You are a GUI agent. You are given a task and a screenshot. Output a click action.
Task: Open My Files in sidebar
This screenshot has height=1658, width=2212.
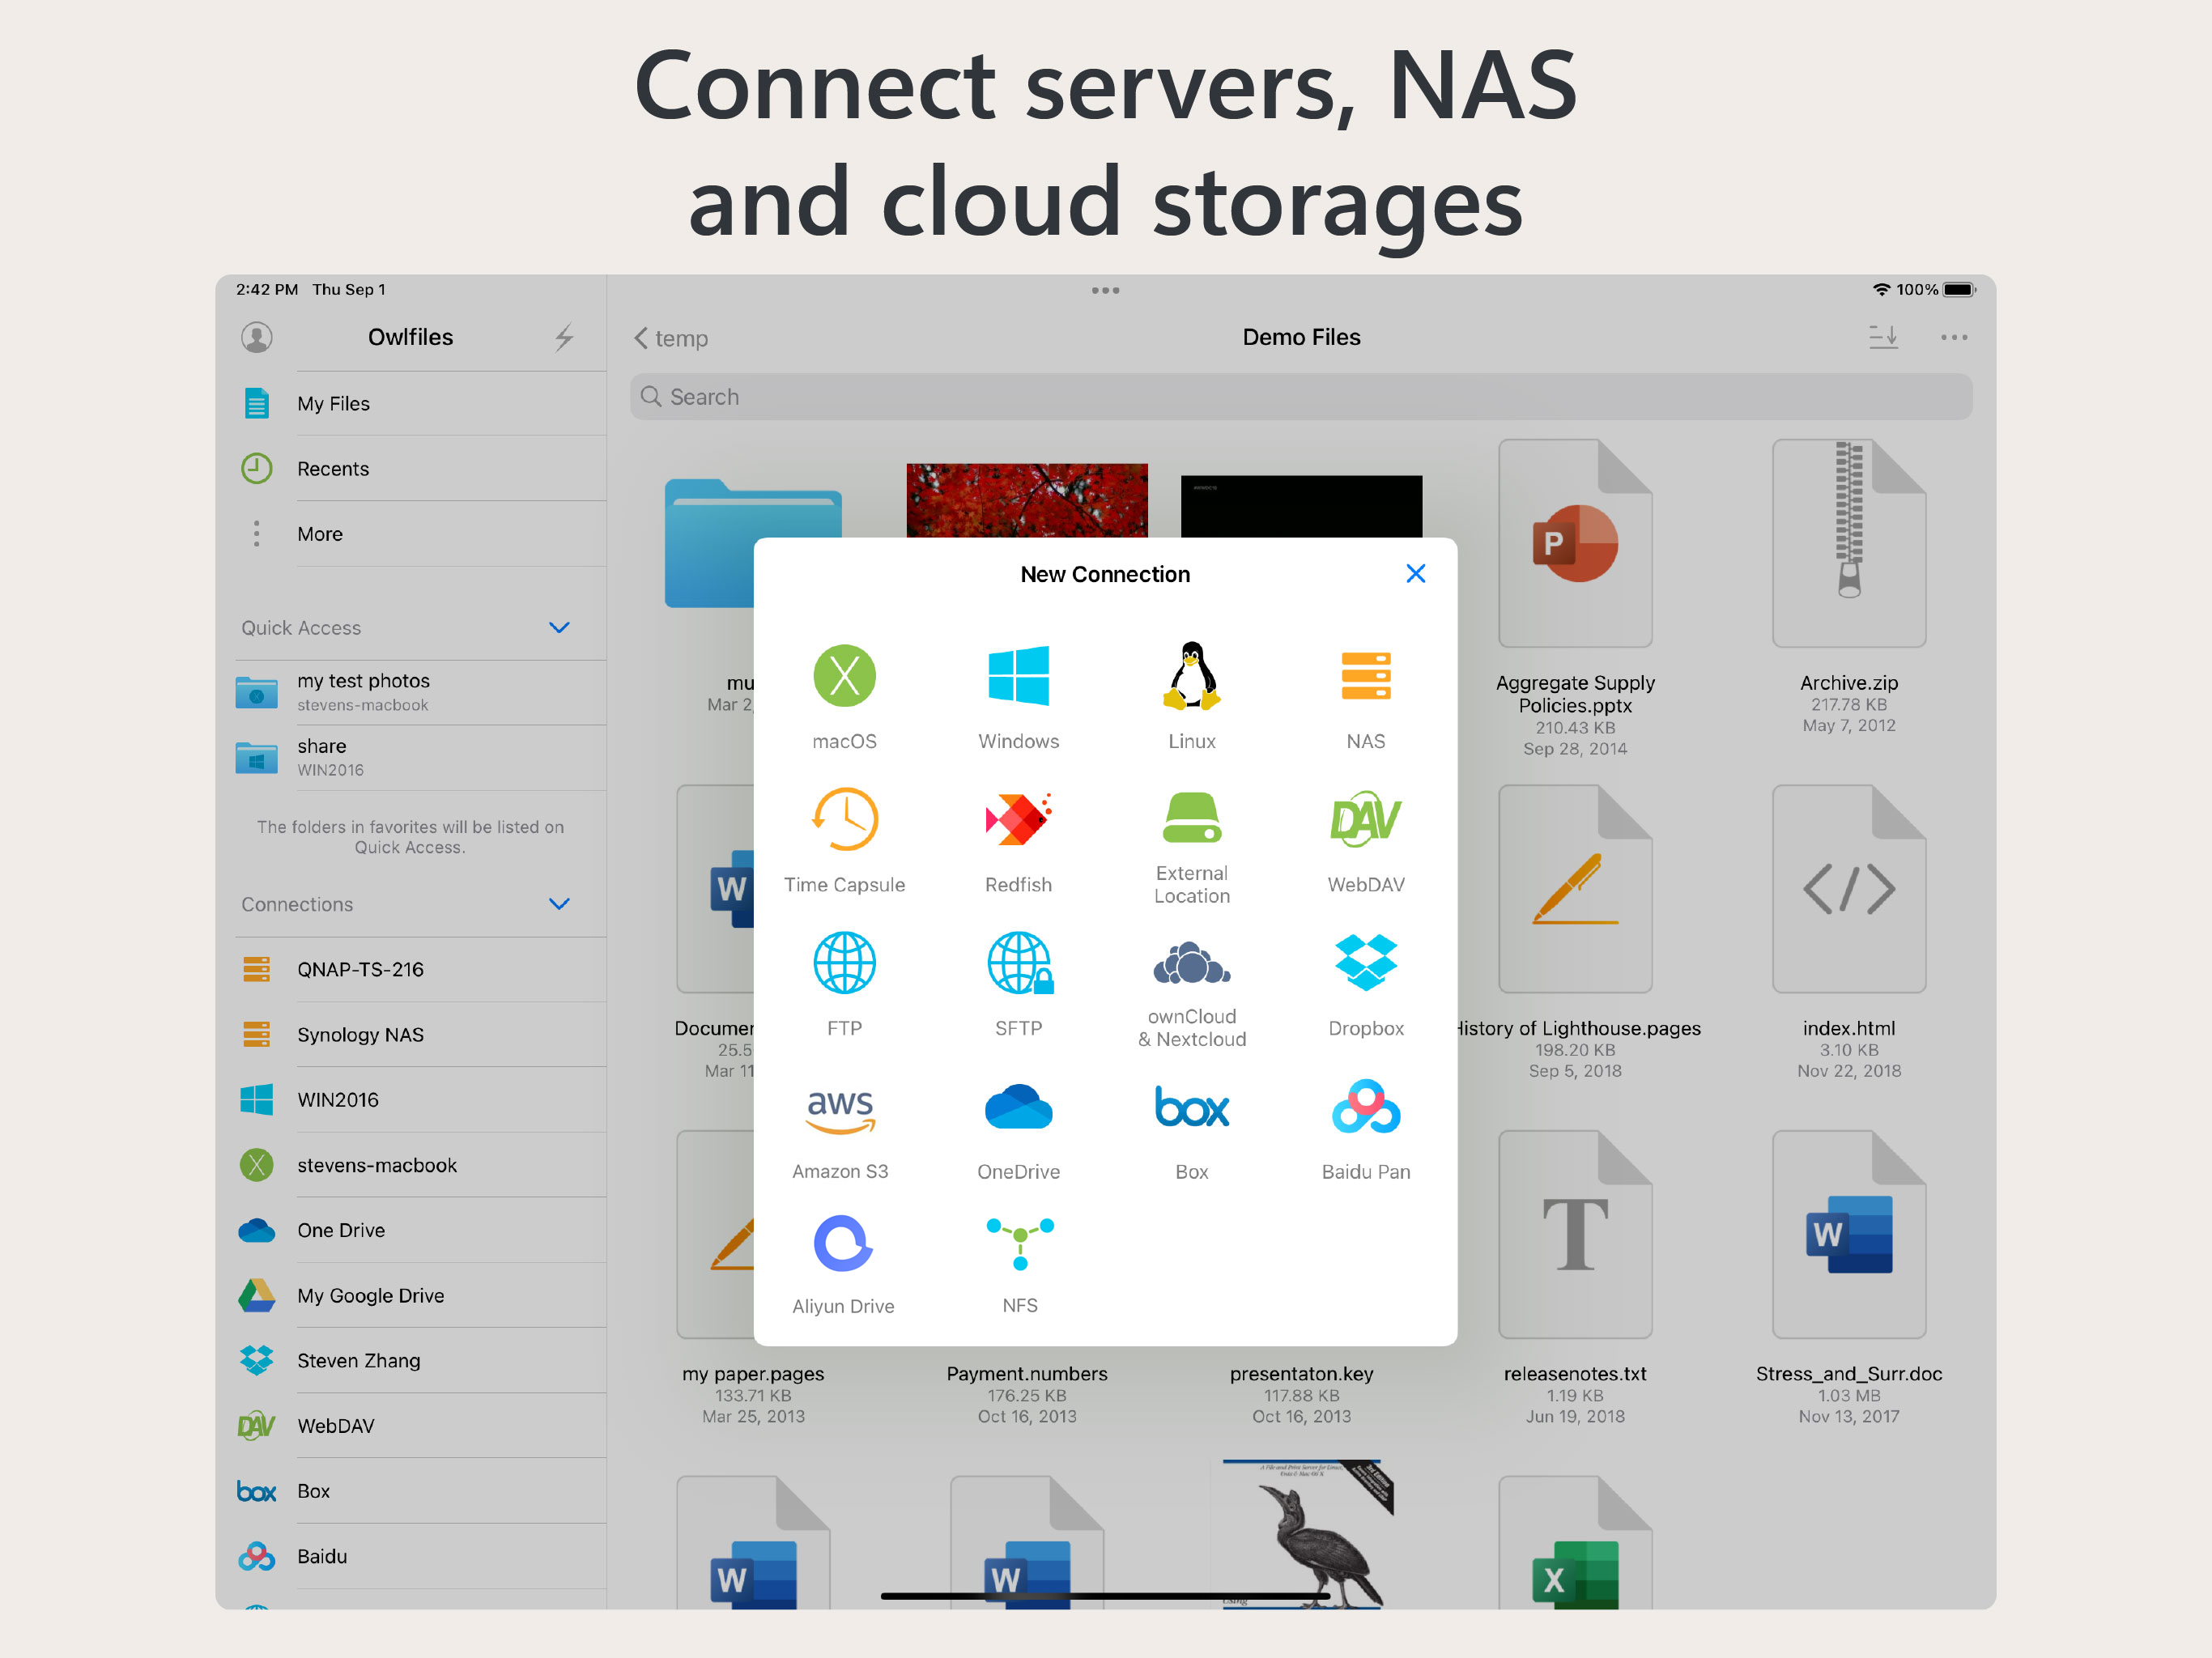click(x=333, y=404)
